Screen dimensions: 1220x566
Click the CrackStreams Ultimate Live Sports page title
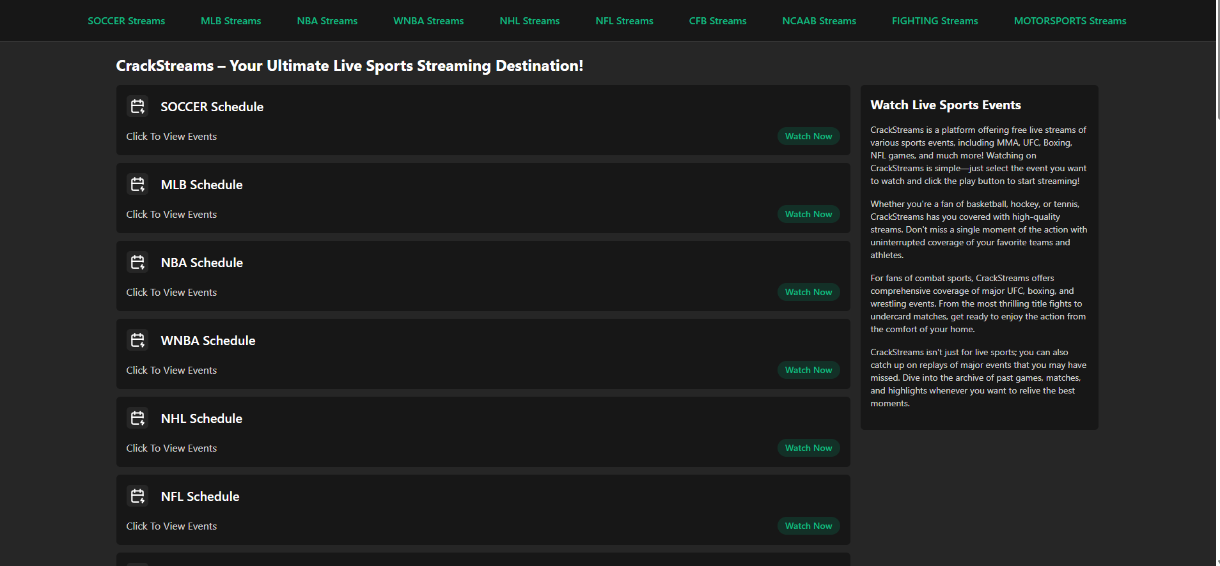coord(349,66)
